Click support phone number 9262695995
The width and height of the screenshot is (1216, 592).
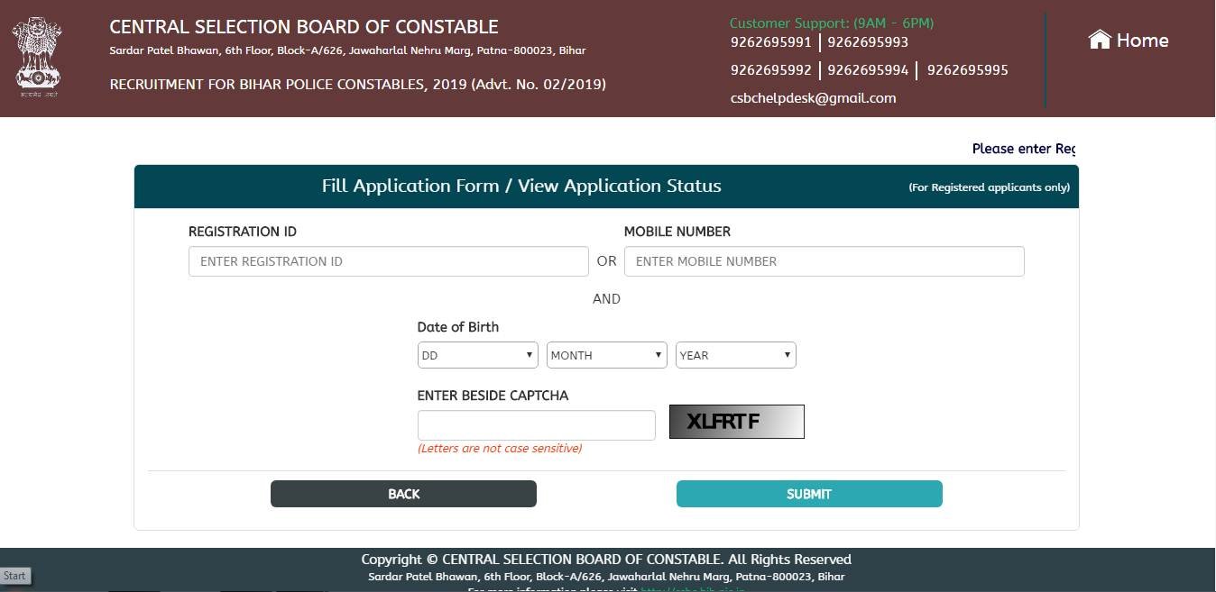pos(967,70)
